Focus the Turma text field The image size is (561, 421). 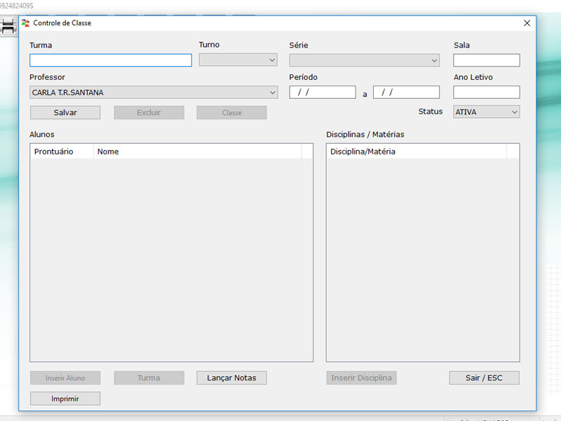click(x=110, y=60)
